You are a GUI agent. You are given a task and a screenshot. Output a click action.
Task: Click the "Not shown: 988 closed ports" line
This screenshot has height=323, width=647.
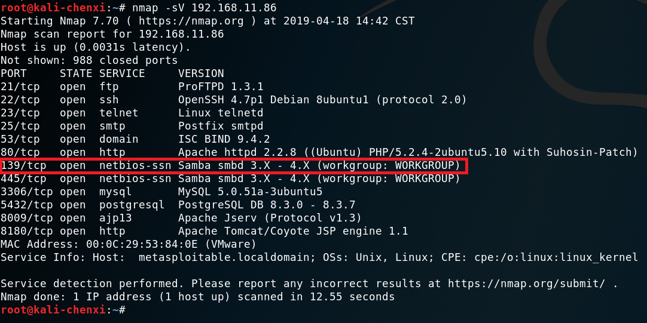coord(89,60)
